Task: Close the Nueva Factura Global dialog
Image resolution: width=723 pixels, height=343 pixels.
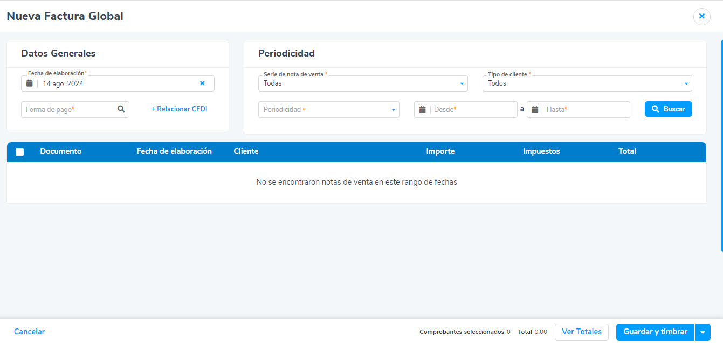Action: [701, 16]
